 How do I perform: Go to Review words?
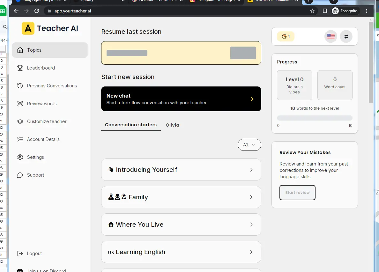50,104
